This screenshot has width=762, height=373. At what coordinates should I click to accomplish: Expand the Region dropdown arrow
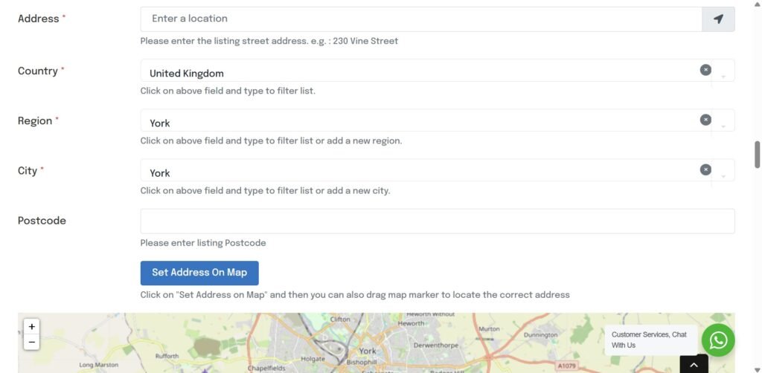pyautogui.click(x=723, y=126)
